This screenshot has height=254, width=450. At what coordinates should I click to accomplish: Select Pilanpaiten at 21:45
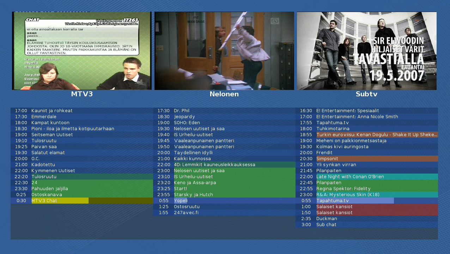tap(367, 171)
